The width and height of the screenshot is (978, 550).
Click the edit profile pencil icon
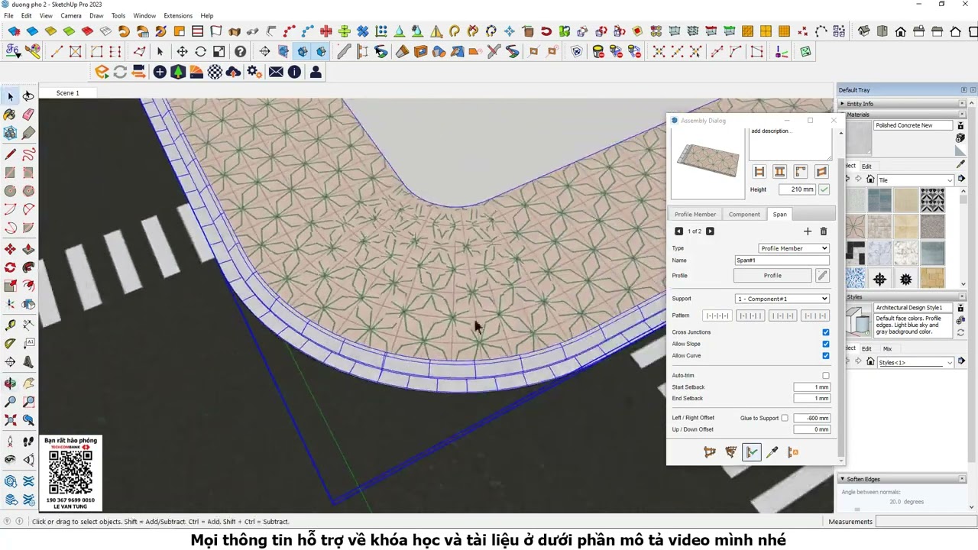pyautogui.click(x=822, y=275)
